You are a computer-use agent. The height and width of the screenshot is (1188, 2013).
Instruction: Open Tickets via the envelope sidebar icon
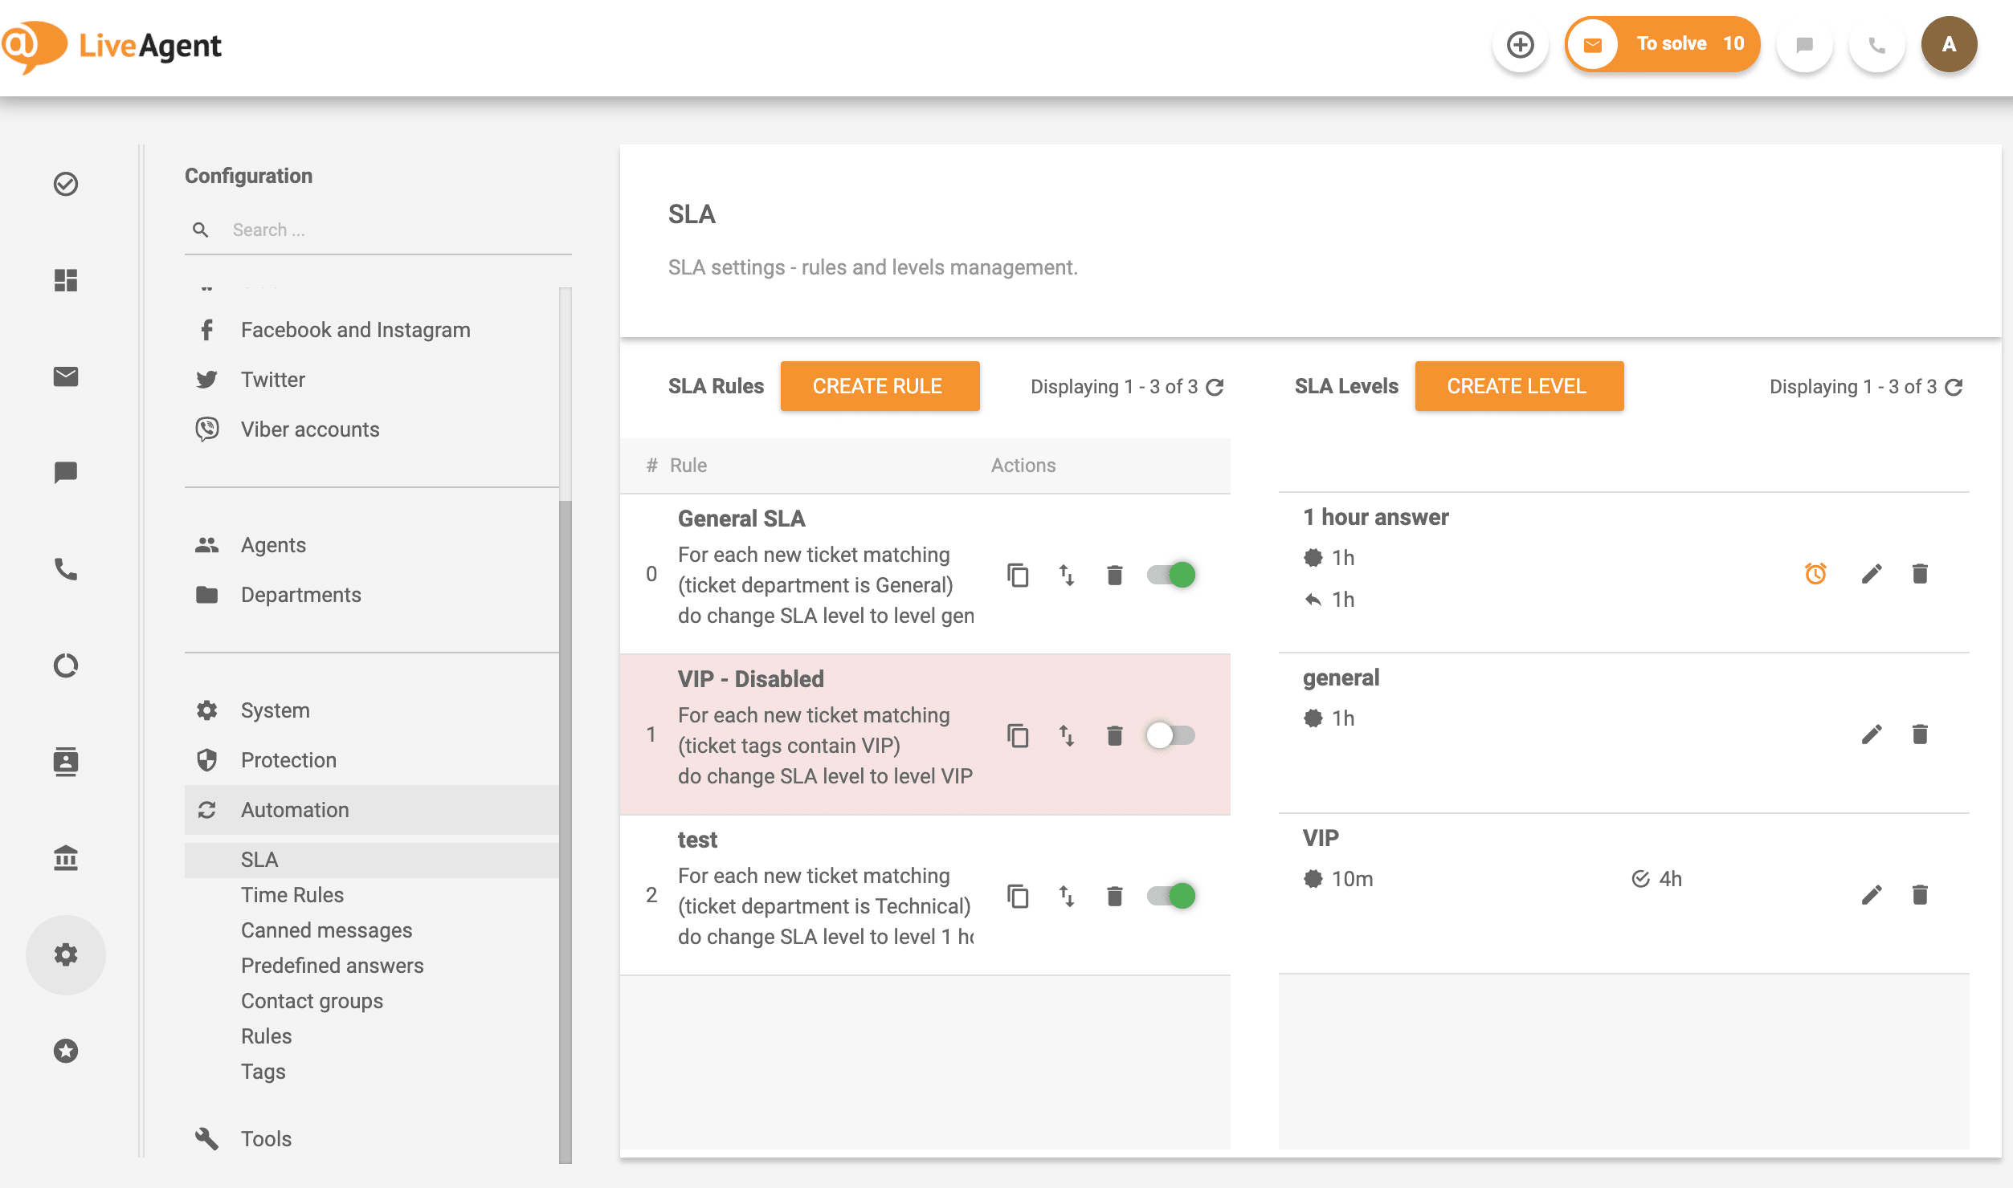coord(66,376)
